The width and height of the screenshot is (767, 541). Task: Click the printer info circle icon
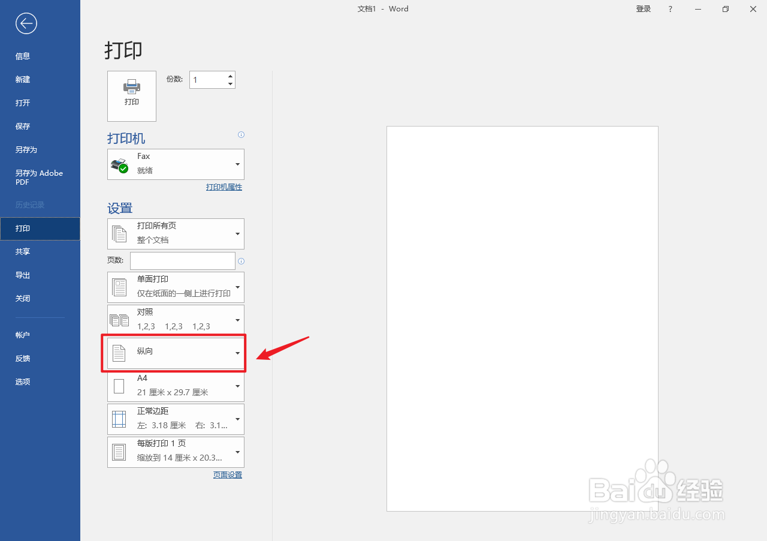[241, 134]
